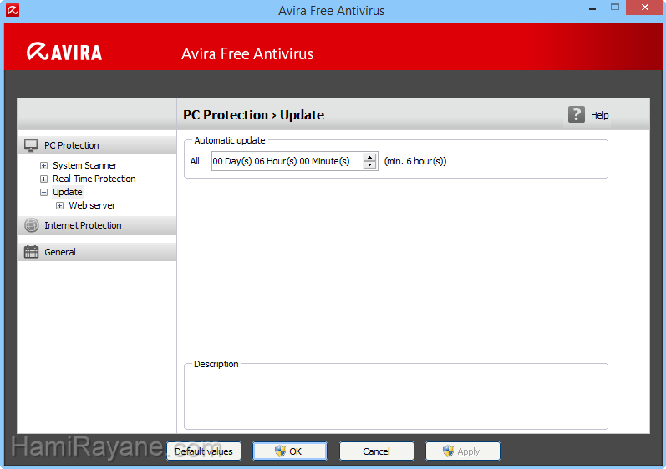Expand the Web server tree node
This screenshot has height=469, width=666.
tap(60, 205)
